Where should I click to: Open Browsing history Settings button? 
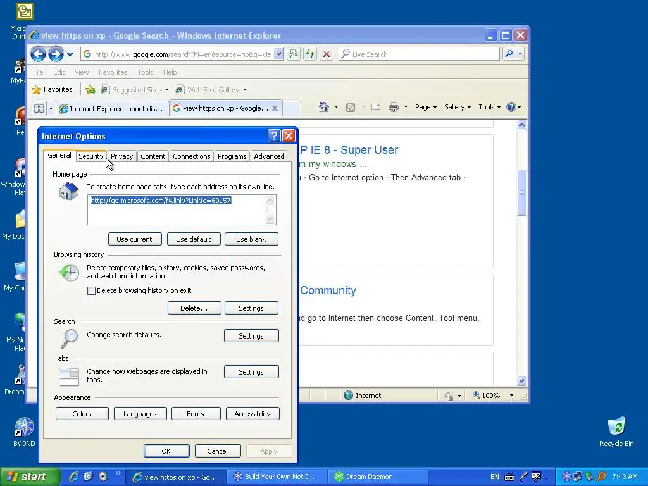click(251, 308)
